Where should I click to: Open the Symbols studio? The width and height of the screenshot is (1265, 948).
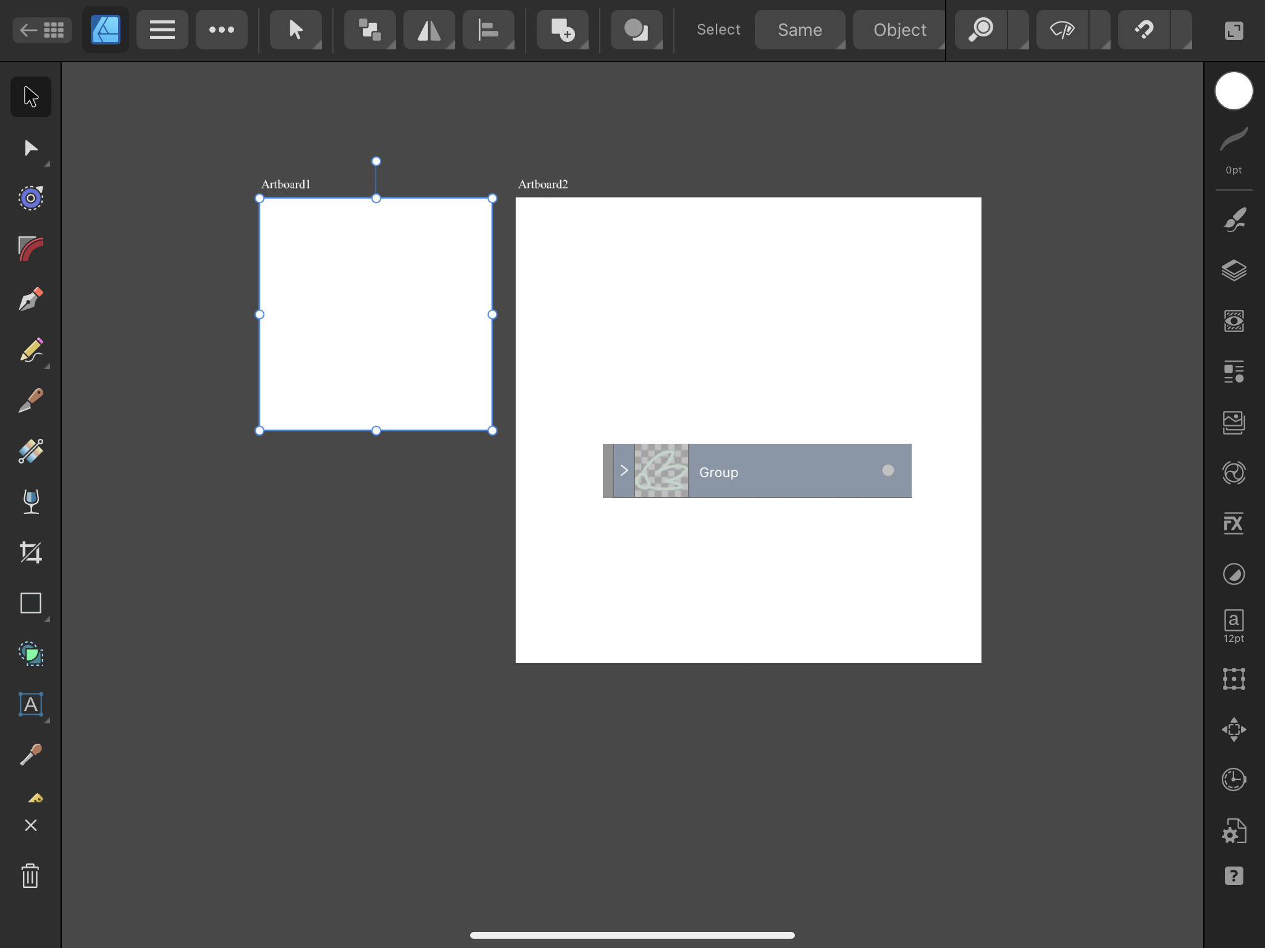[1233, 473]
